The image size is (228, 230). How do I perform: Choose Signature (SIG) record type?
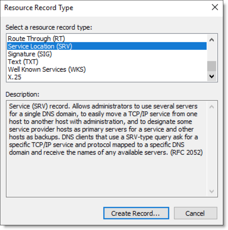click(x=107, y=54)
